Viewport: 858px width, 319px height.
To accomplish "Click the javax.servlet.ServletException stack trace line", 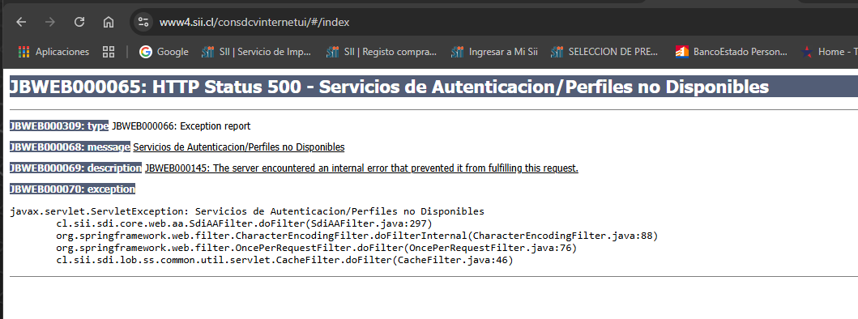I will (x=247, y=211).
